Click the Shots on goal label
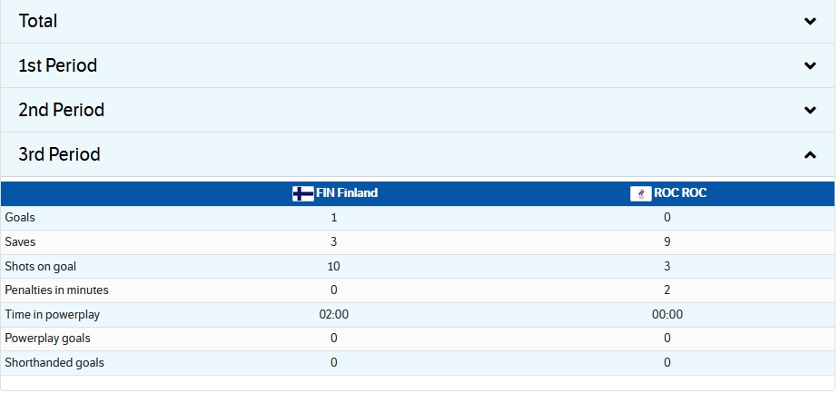 click(41, 266)
